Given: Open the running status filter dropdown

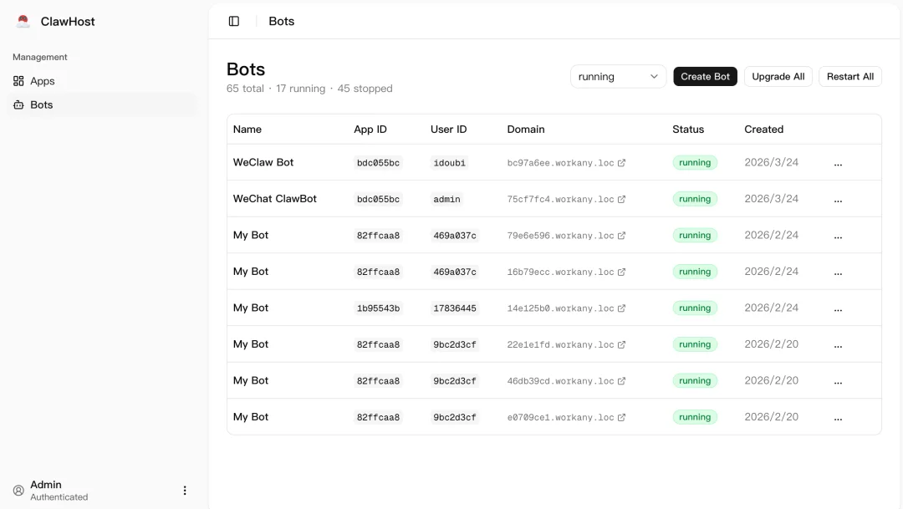Looking at the screenshot, I should 618,76.
